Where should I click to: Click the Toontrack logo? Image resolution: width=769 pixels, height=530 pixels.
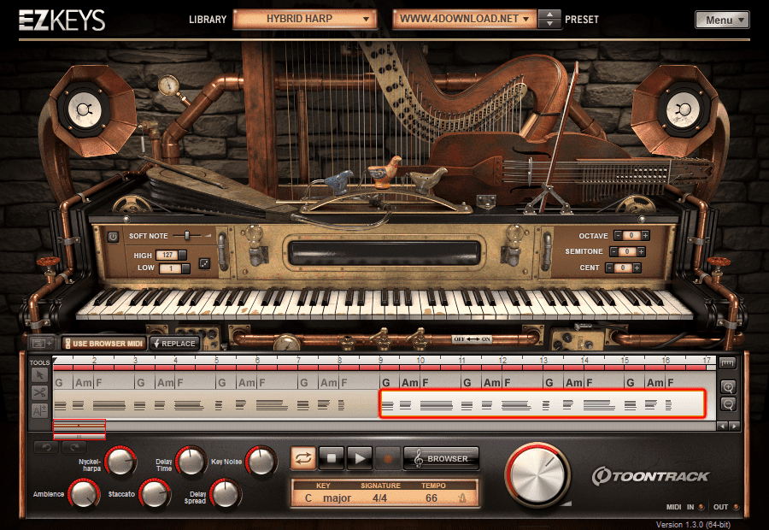click(x=650, y=476)
